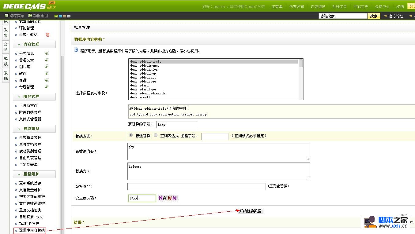Switch to the 系统 side tab

pos(6,76)
